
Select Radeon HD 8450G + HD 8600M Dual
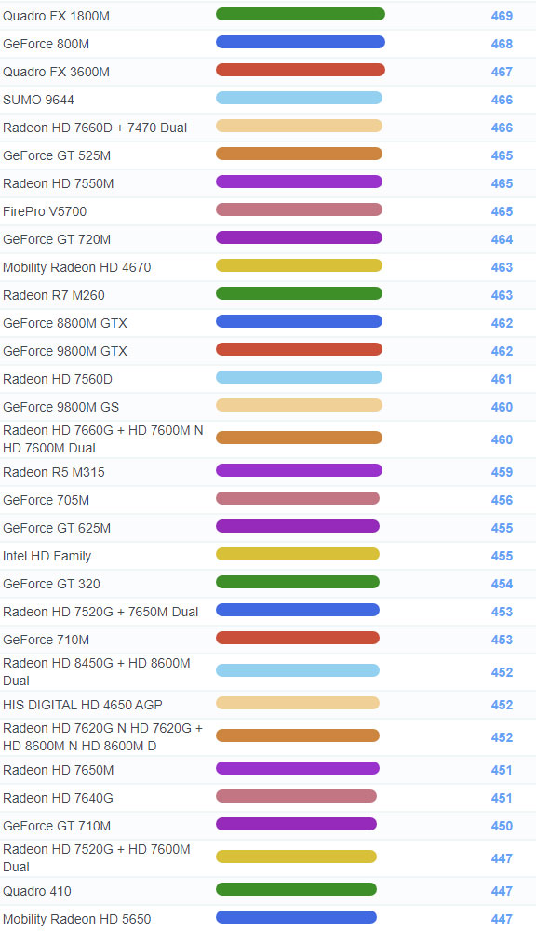point(97,671)
